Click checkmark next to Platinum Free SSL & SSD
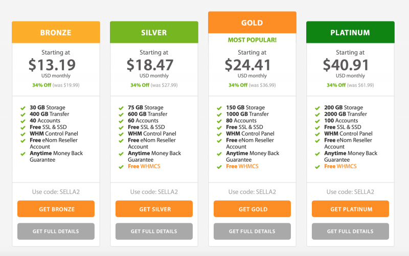The height and width of the screenshot is (256, 409). pyautogui.click(x=317, y=127)
